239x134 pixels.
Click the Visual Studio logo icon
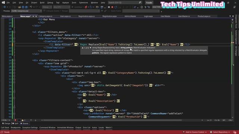pyautogui.click(x=3, y=3)
